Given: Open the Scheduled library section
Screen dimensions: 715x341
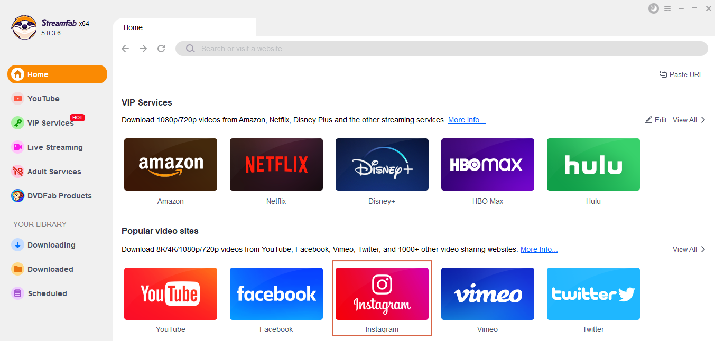Looking at the screenshot, I should pyautogui.click(x=57, y=293).
